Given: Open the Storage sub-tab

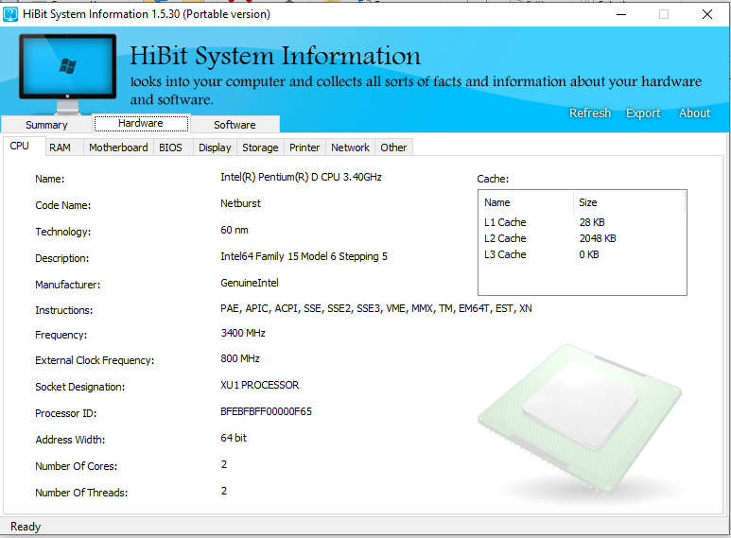Looking at the screenshot, I should coord(260,148).
